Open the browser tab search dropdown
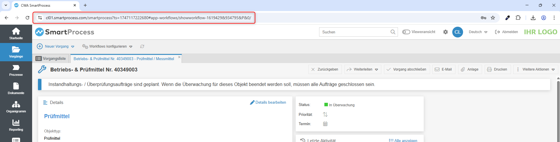The height and width of the screenshot is (142, 560). point(6,5)
